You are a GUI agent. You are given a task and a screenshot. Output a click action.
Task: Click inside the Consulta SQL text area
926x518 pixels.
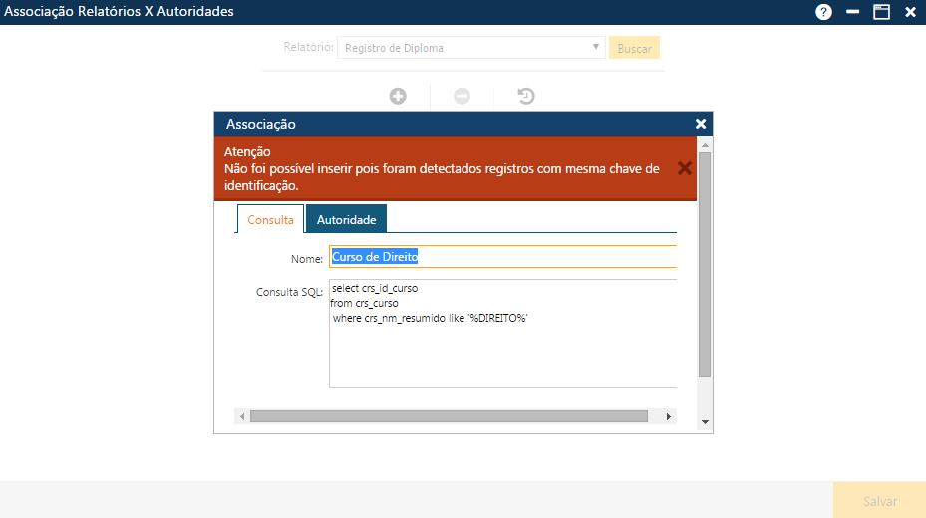pos(502,333)
